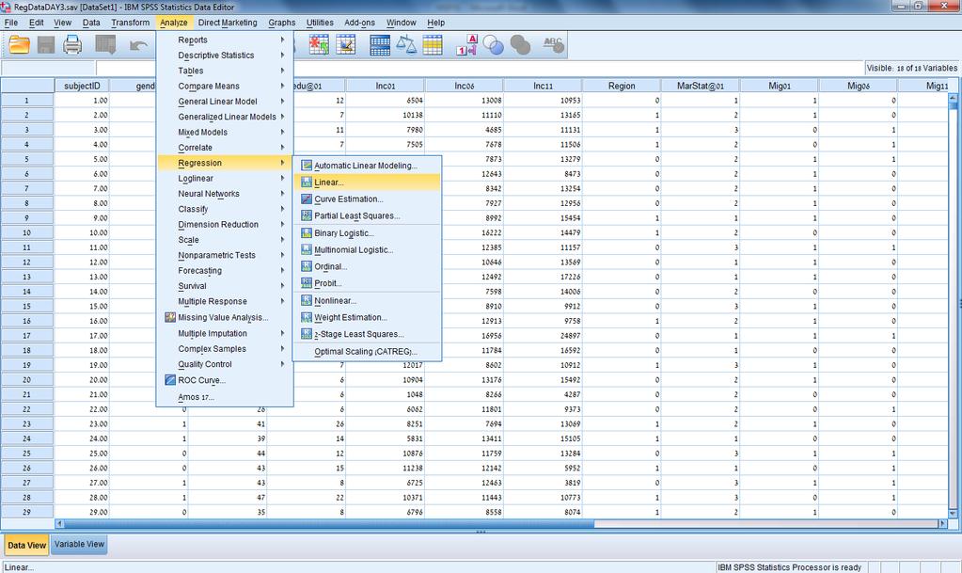Expand Mixed Models submenu
The image size is (962, 573).
point(225,132)
